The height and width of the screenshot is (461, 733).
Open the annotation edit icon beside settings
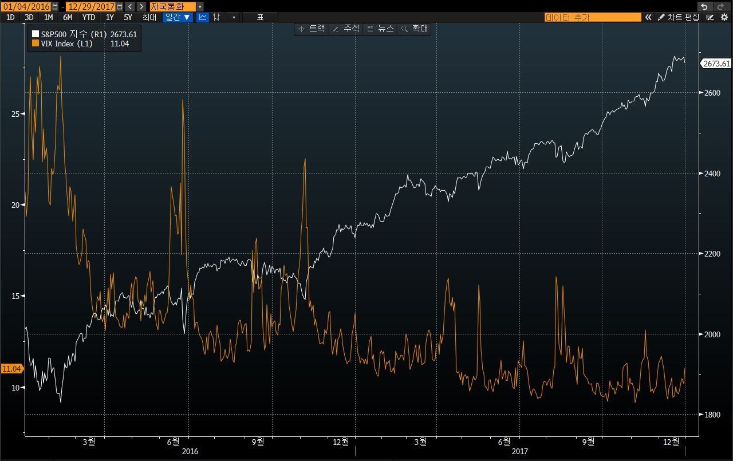pyautogui.click(x=710, y=17)
